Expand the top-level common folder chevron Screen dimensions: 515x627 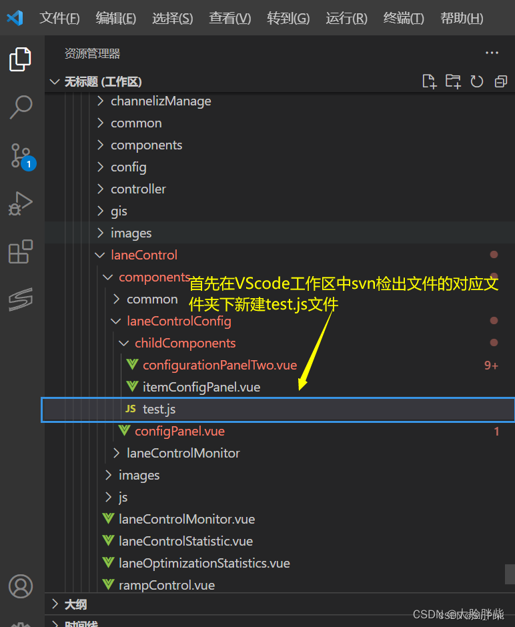coord(100,123)
